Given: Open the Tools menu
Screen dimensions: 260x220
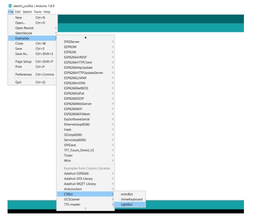Looking at the screenshot, I should pos(38,12).
